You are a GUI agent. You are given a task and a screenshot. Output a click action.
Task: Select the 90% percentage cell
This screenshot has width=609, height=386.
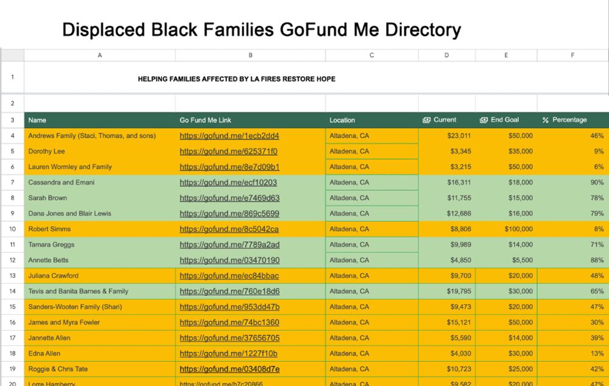(572, 183)
